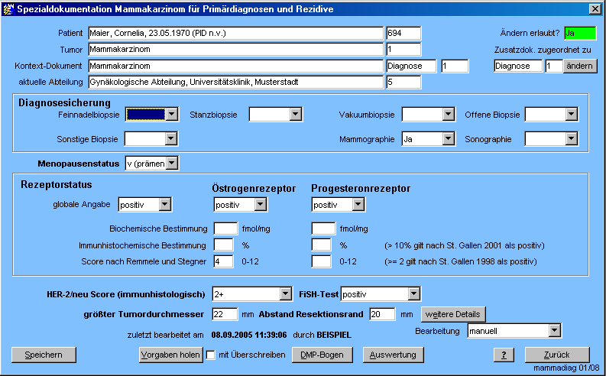Select the FISH-Test dropdown
This screenshot has width=606, height=376.
point(413,293)
